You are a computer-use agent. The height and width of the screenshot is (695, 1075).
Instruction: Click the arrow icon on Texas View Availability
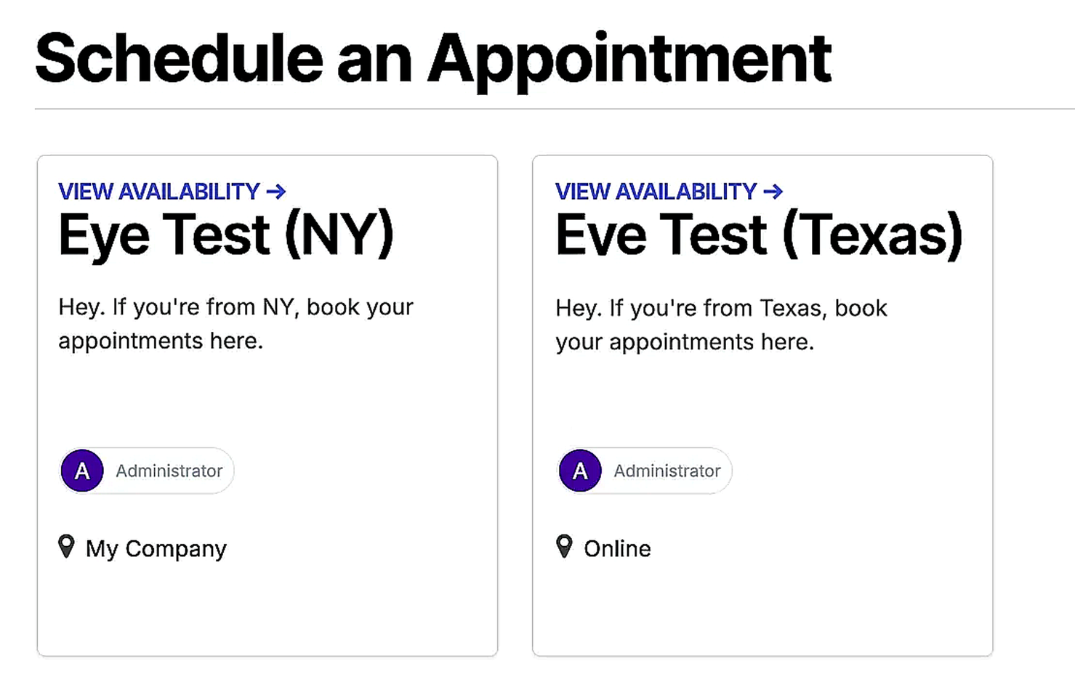point(773,192)
